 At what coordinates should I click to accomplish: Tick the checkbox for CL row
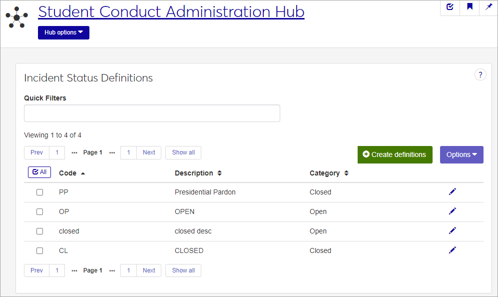pos(40,250)
